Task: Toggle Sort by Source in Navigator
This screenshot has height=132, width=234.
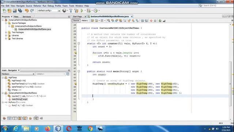Action: [x=41, y=118]
